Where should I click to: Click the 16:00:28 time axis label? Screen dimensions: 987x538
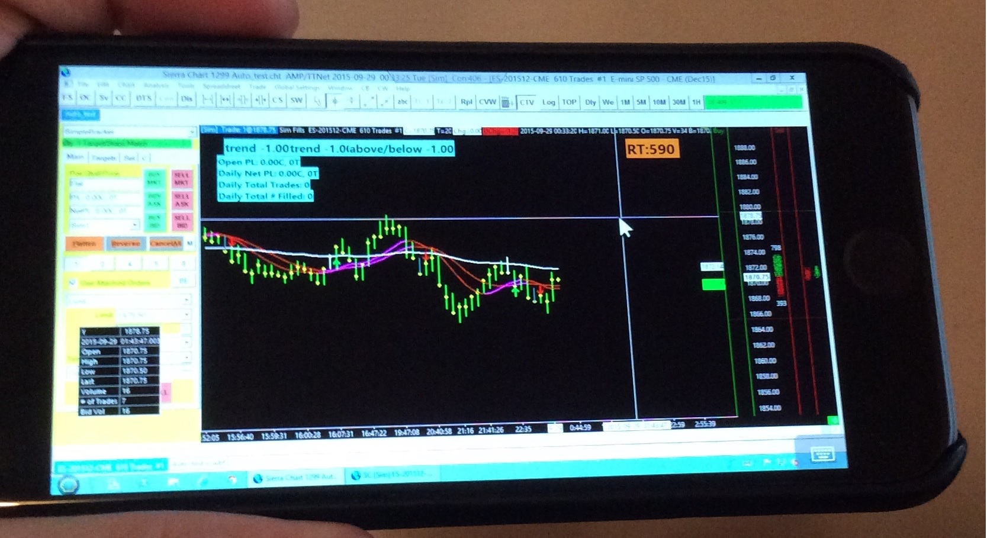(307, 435)
